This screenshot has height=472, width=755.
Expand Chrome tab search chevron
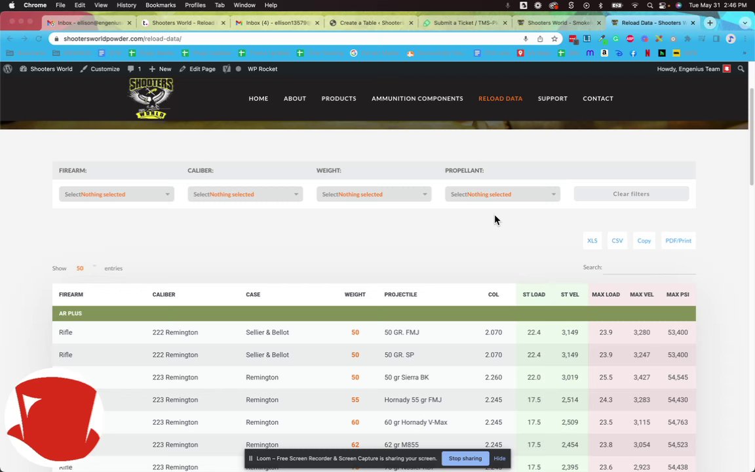pyautogui.click(x=745, y=23)
